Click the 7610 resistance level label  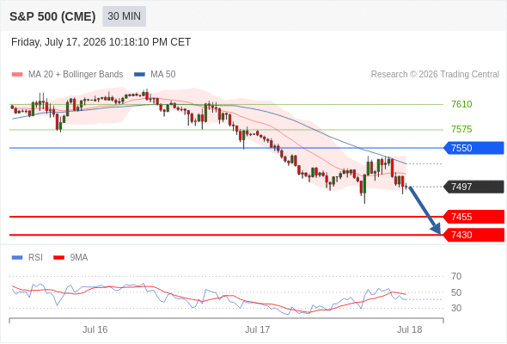pyautogui.click(x=461, y=104)
